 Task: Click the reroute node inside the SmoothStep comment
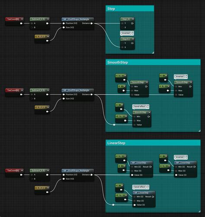[114, 125]
